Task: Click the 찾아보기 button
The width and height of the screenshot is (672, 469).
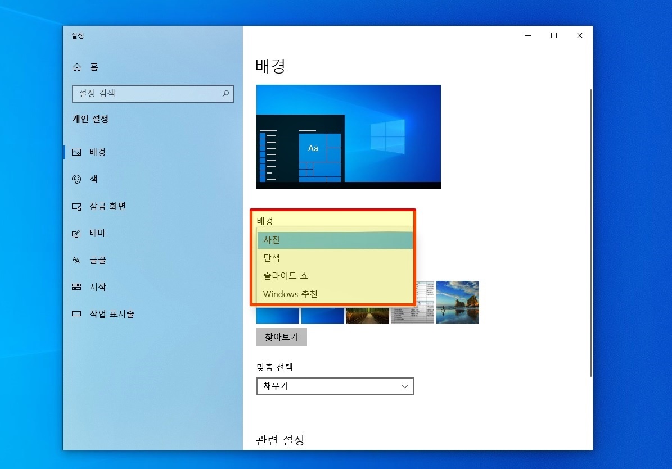Action: (282, 337)
